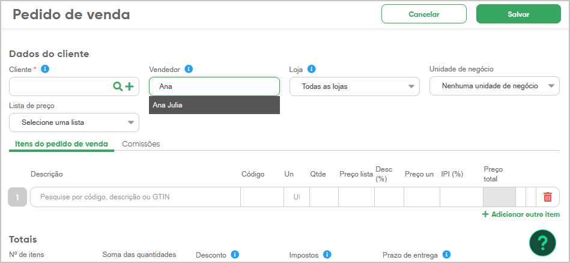Click the Cancelar button

424,14
